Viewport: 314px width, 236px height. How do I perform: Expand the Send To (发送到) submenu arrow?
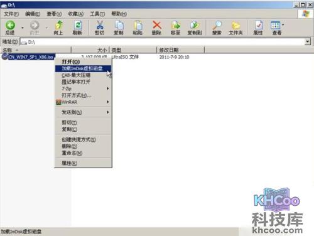pos(107,112)
